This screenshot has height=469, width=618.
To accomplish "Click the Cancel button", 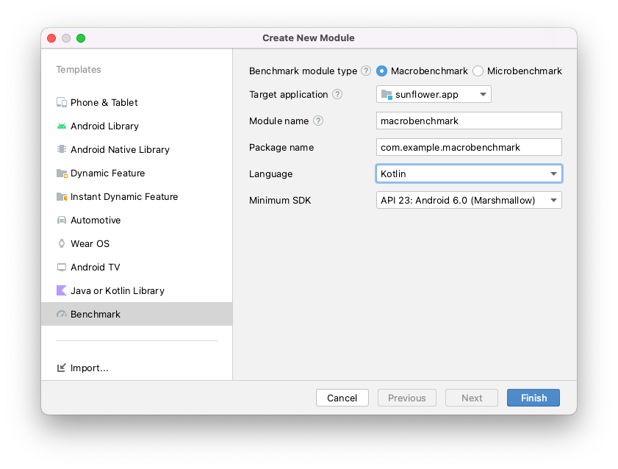I will (342, 398).
